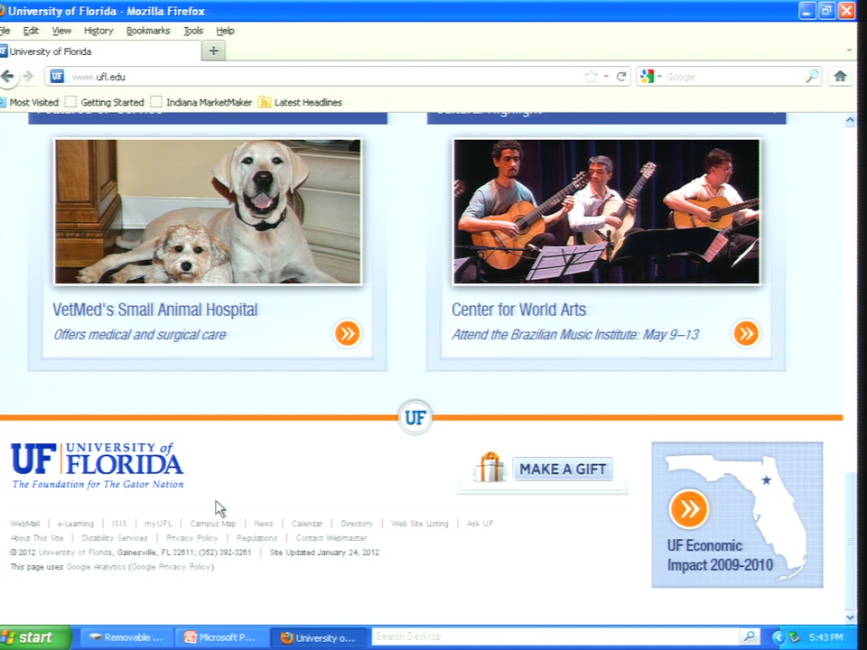The width and height of the screenshot is (867, 650).
Task: Click the orange arrow for Center for World Arts
Action: tap(746, 333)
